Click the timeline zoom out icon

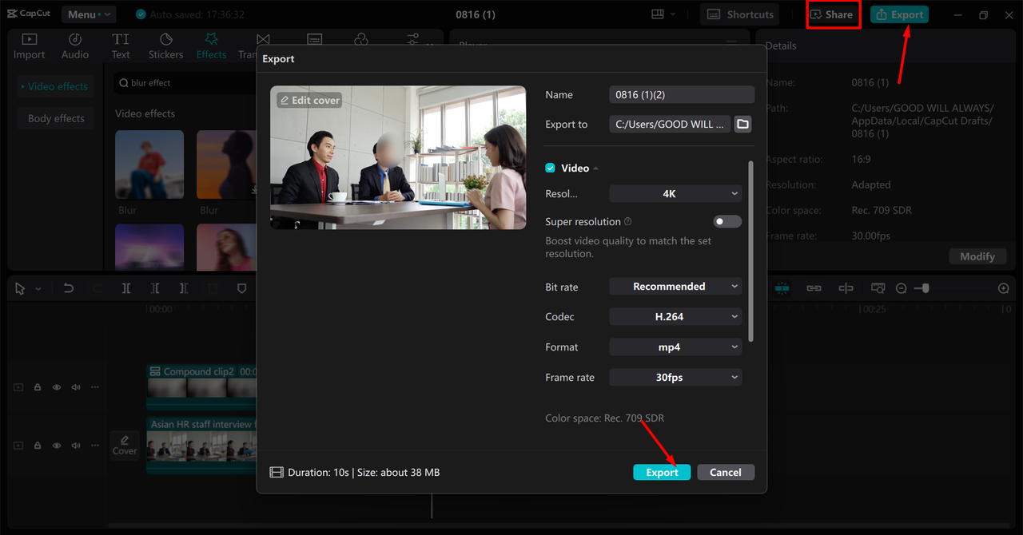point(902,288)
